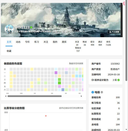
Task: Click the heatmap right scroll arrow
Action: 81,96
